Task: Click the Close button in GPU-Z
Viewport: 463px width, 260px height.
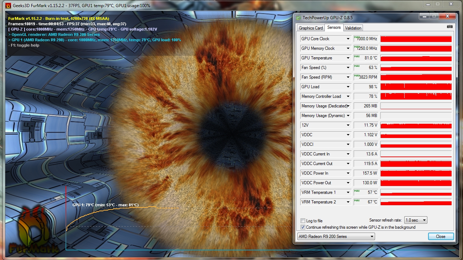Action: click(x=441, y=237)
